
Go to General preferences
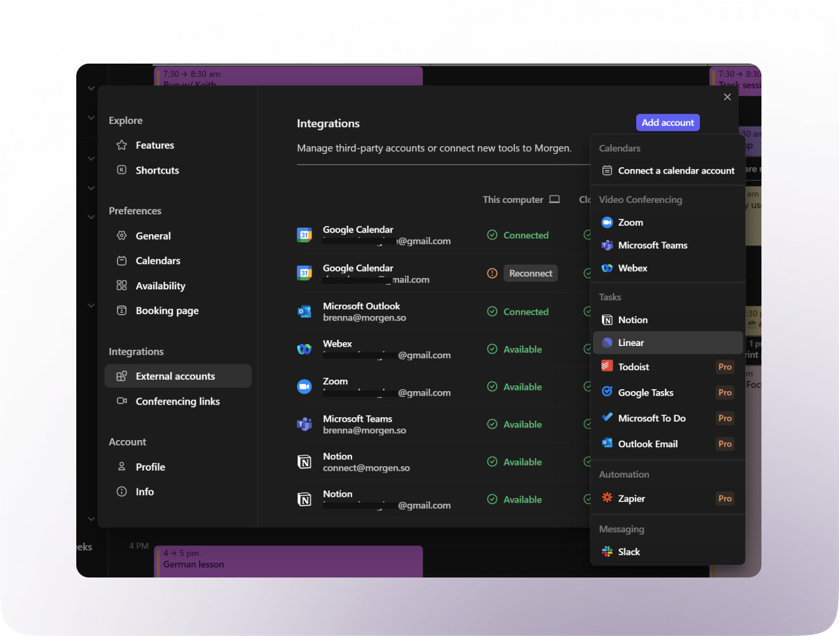pos(178,235)
